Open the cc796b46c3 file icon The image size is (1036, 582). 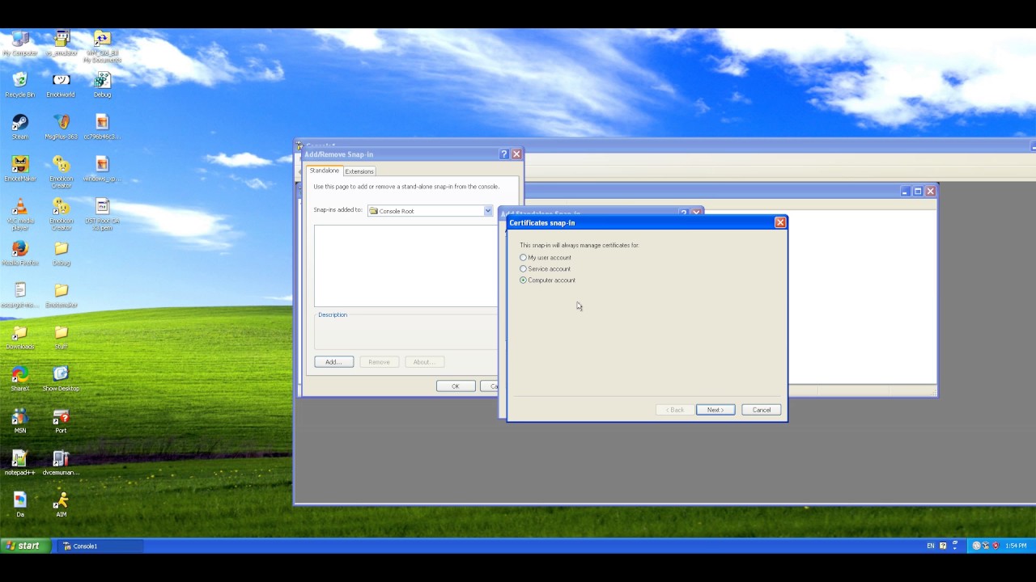click(x=102, y=127)
